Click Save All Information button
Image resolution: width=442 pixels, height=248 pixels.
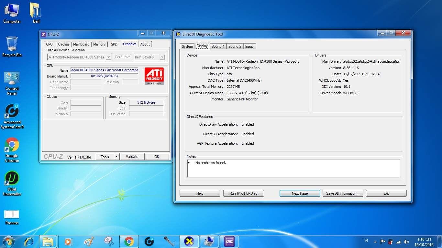click(343, 193)
